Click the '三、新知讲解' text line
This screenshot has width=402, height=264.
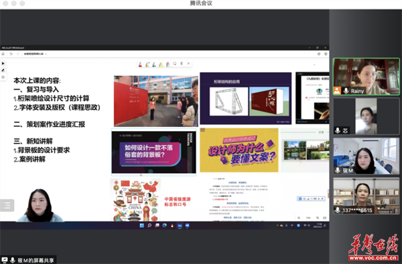pyautogui.click(x=33, y=141)
